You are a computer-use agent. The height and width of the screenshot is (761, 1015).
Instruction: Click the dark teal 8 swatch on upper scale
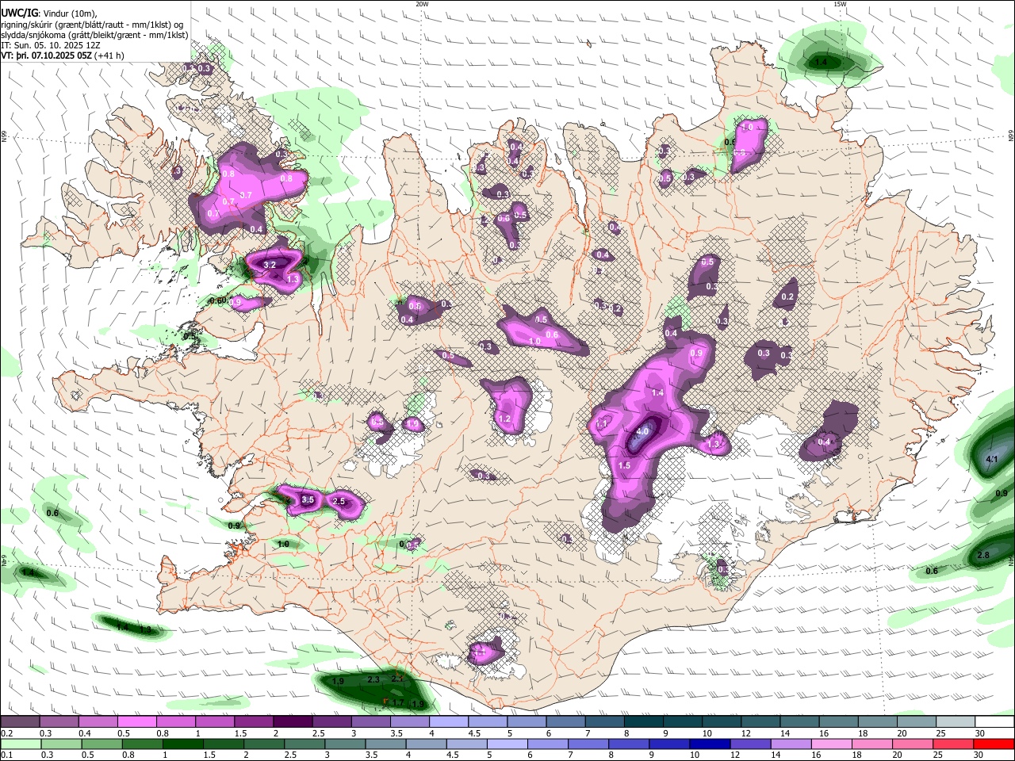(643, 721)
